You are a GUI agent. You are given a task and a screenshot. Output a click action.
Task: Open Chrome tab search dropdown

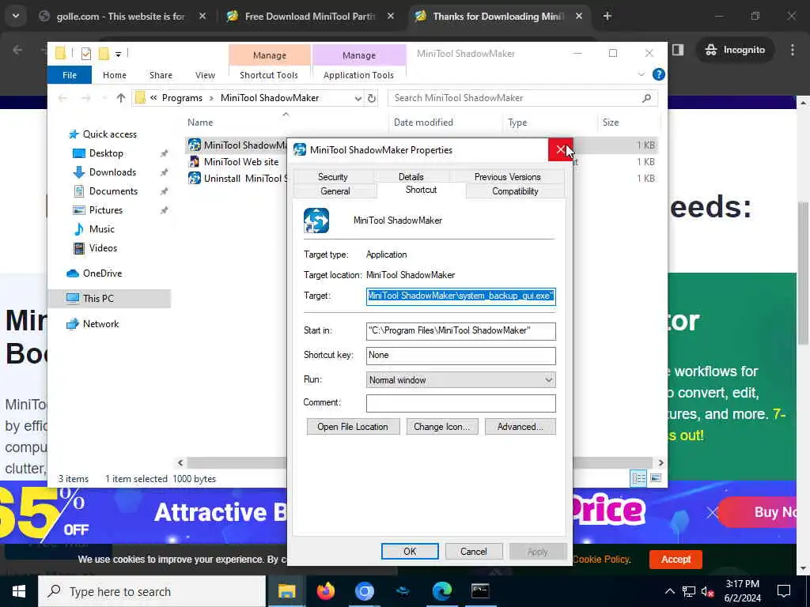tap(16, 17)
